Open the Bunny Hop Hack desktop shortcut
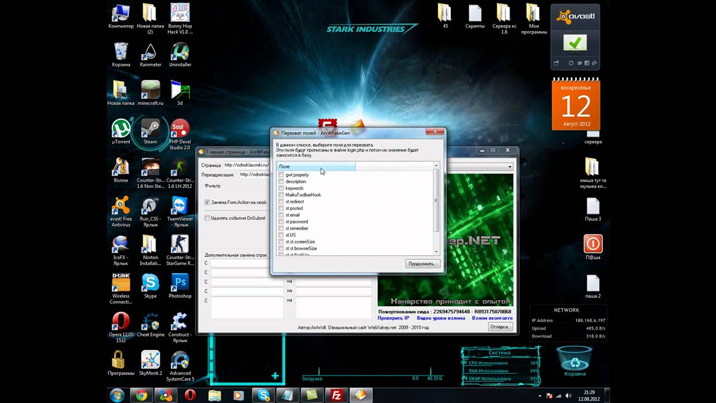Image resolution: width=716 pixels, height=403 pixels. click(180, 18)
